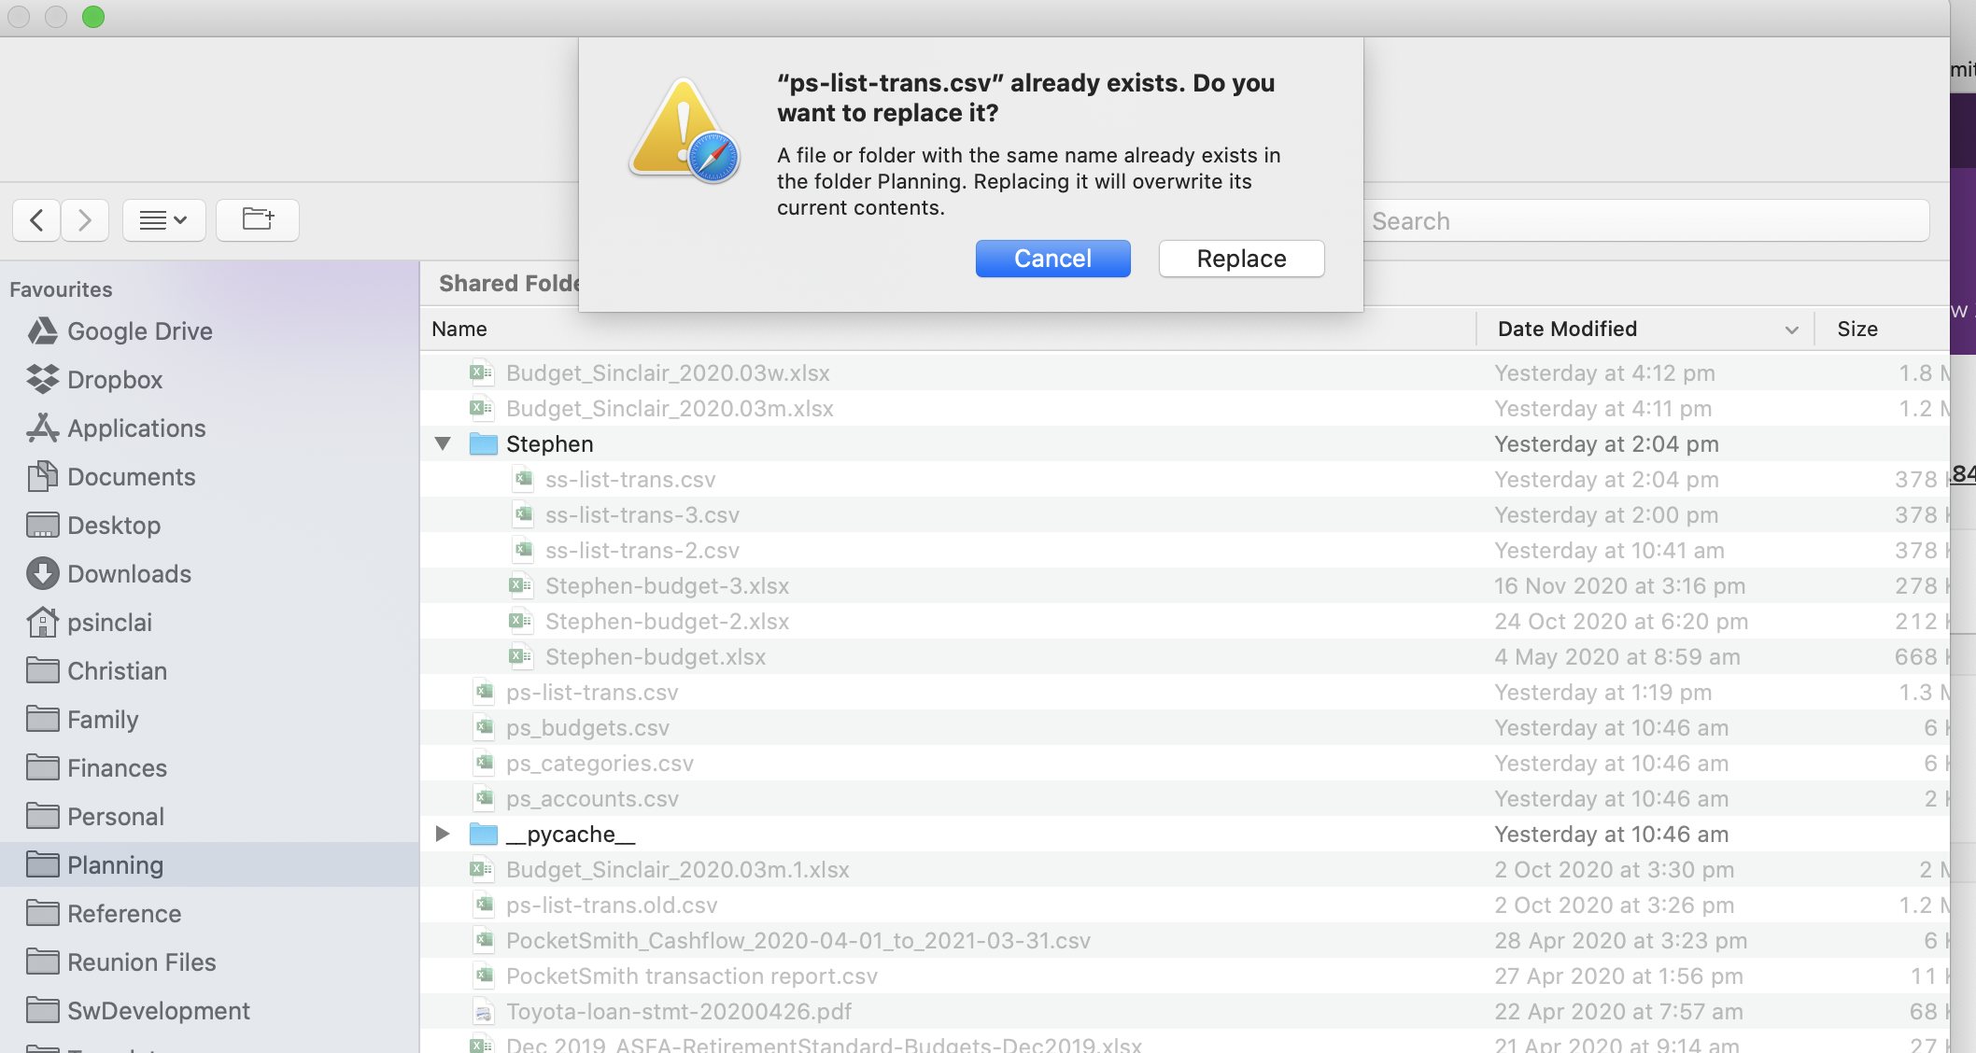Go to Downloads in sidebar

coord(129,574)
